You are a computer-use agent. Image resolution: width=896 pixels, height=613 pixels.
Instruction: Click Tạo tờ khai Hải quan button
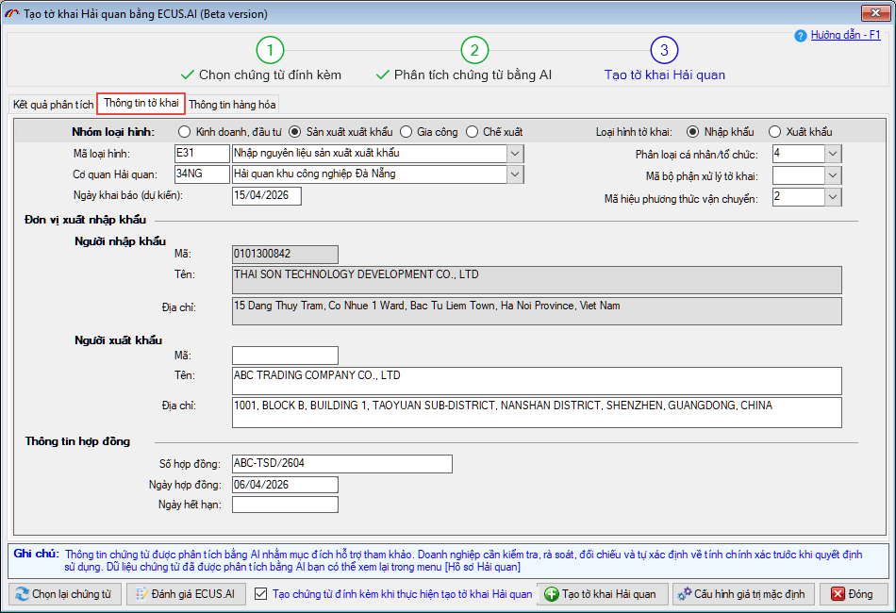(603, 594)
